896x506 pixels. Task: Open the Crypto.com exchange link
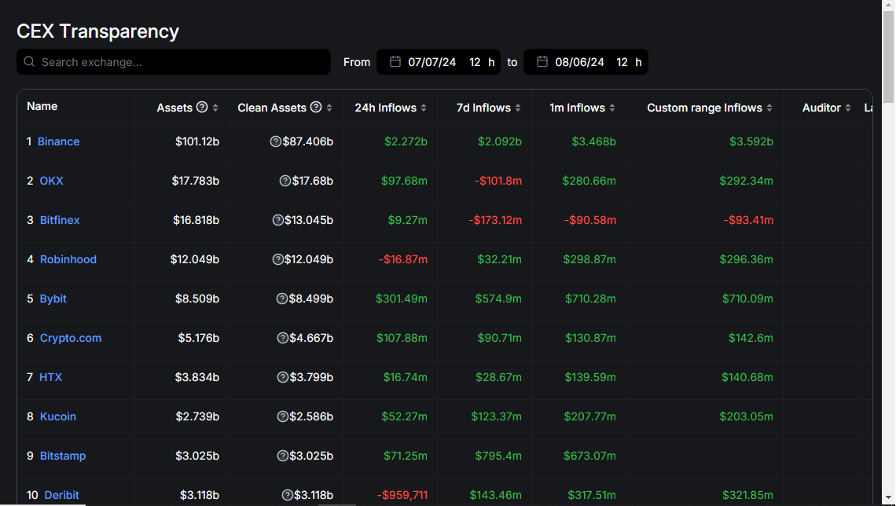(x=71, y=338)
